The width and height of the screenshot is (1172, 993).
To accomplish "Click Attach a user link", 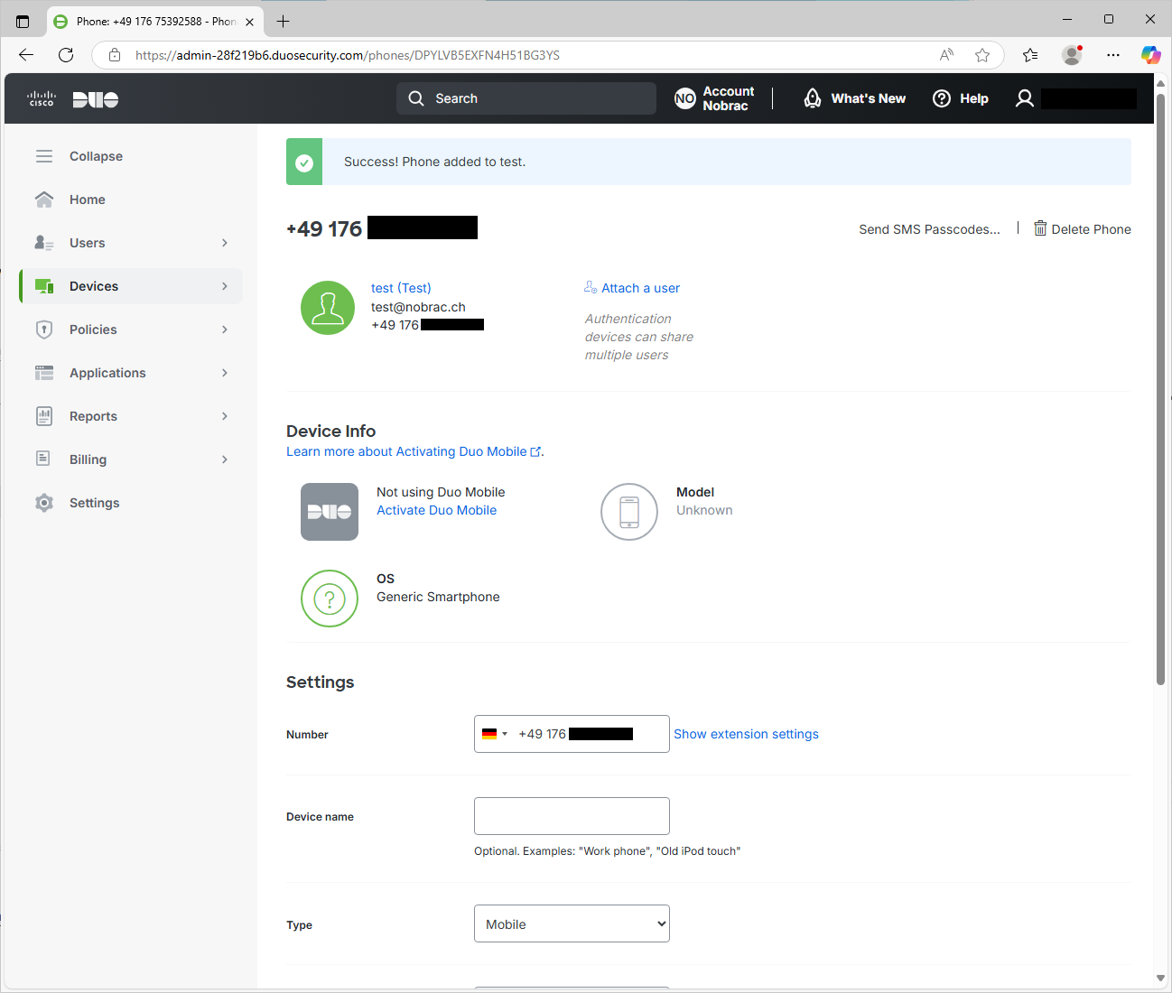I will [632, 288].
